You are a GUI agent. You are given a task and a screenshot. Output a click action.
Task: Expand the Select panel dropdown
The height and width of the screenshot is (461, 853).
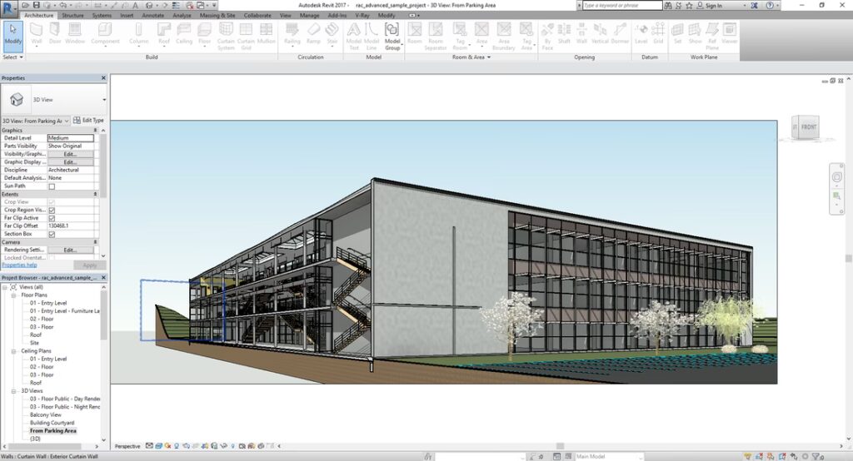click(12, 57)
